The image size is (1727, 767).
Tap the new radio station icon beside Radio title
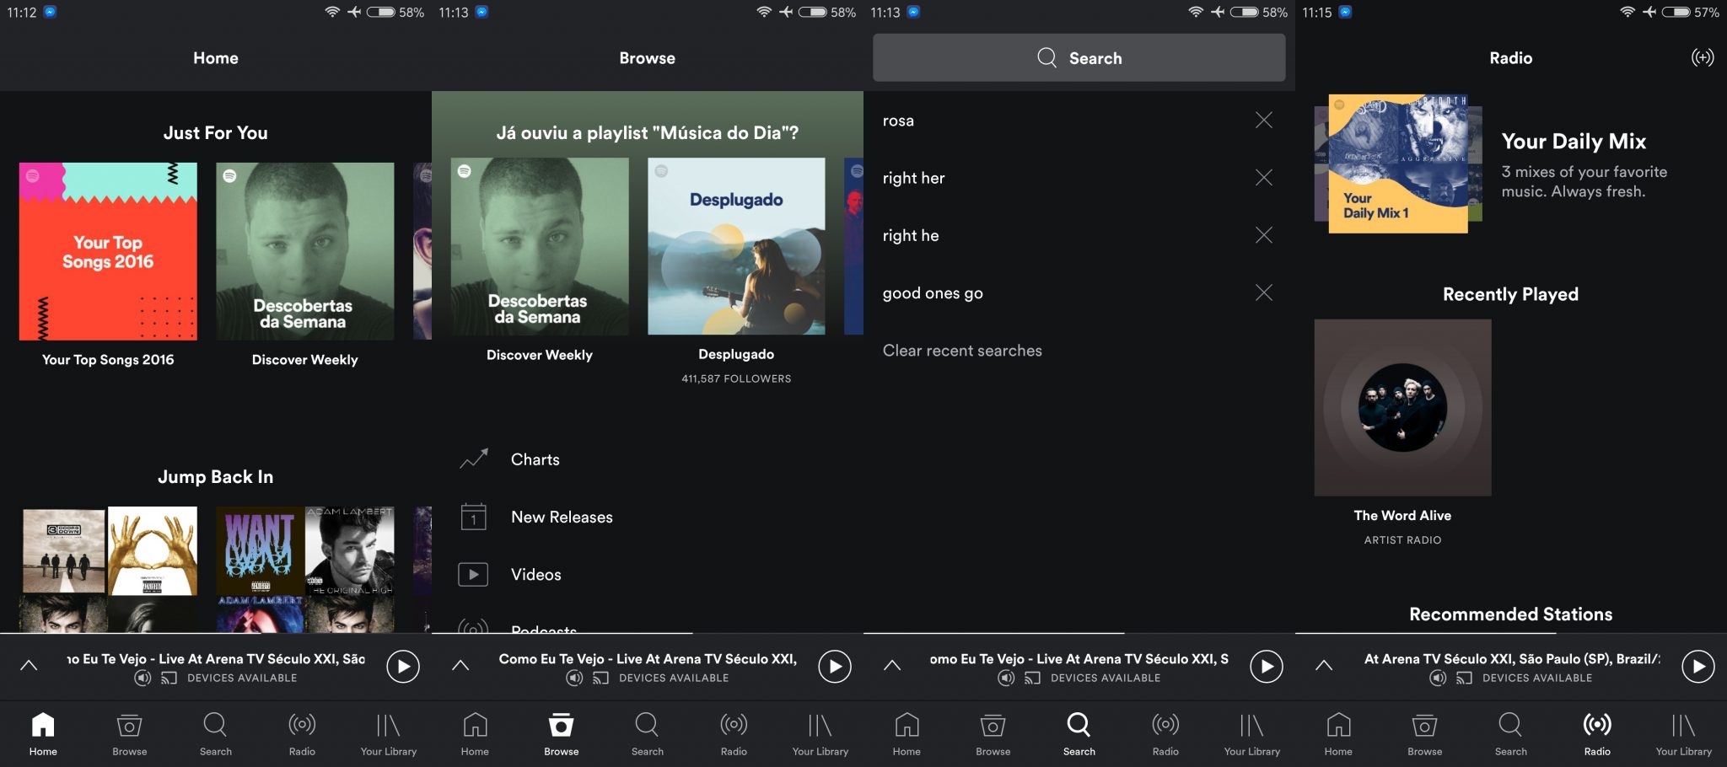pyautogui.click(x=1702, y=57)
